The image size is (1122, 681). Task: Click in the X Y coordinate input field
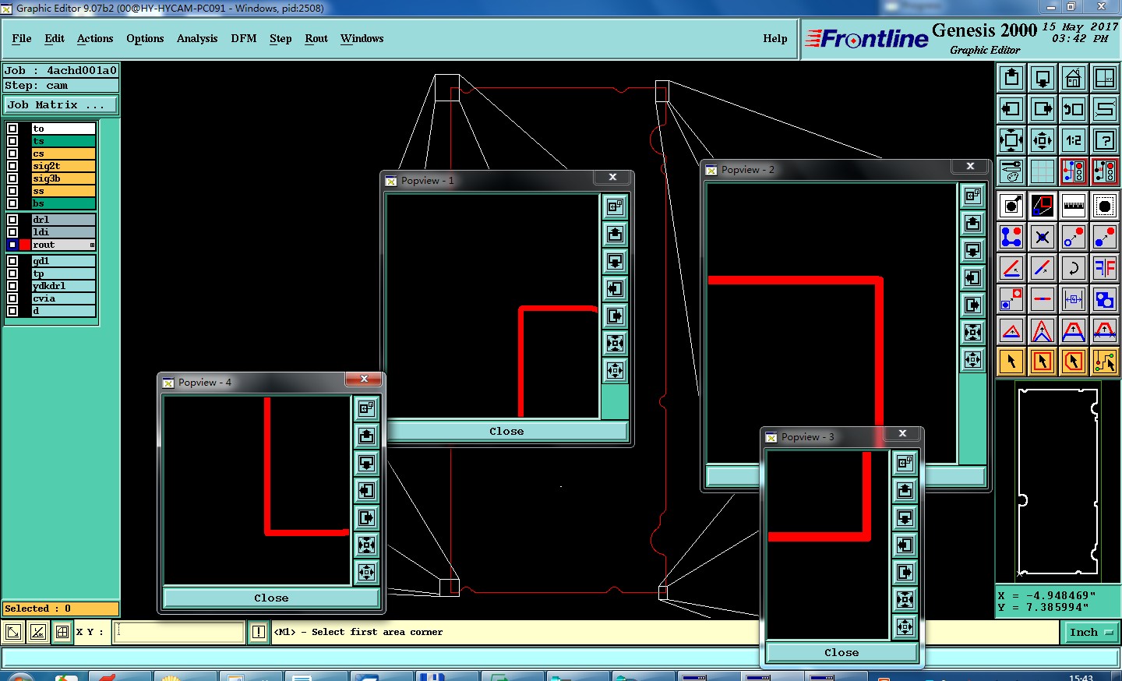180,632
